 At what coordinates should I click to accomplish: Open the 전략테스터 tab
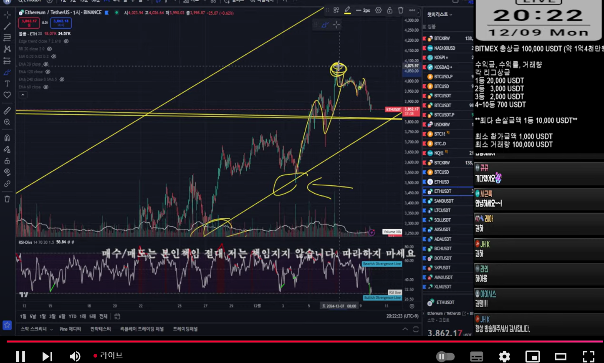101,329
